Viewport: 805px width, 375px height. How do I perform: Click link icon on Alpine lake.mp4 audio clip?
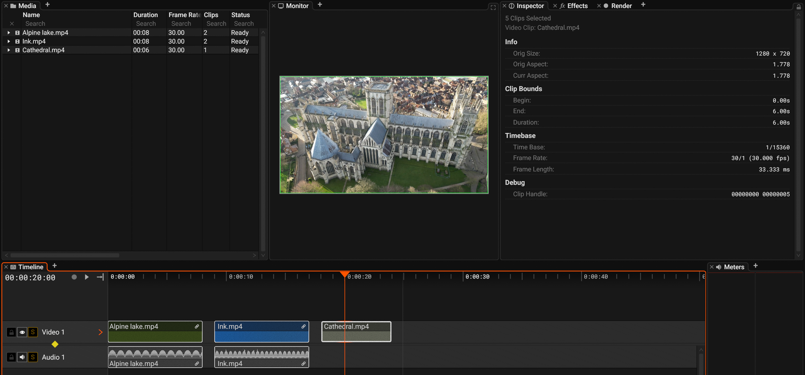pyautogui.click(x=197, y=364)
